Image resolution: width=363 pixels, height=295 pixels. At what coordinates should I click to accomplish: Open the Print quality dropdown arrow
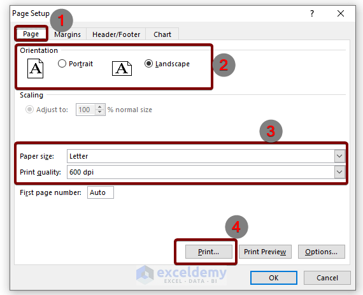click(x=339, y=172)
